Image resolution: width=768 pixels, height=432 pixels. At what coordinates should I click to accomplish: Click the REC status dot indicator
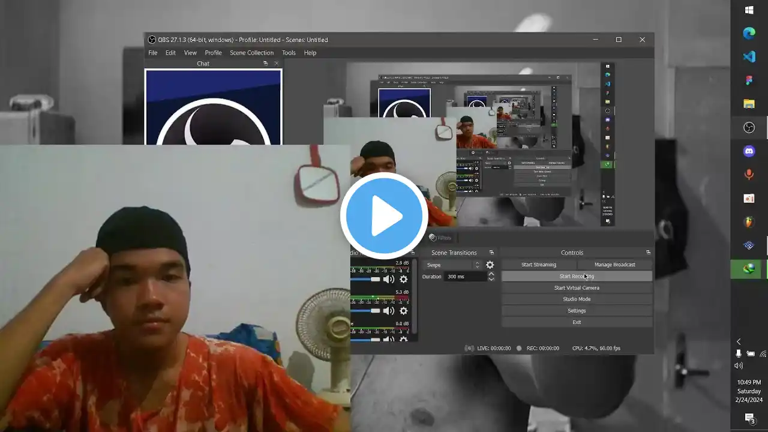pyautogui.click(x=519, y=348)
